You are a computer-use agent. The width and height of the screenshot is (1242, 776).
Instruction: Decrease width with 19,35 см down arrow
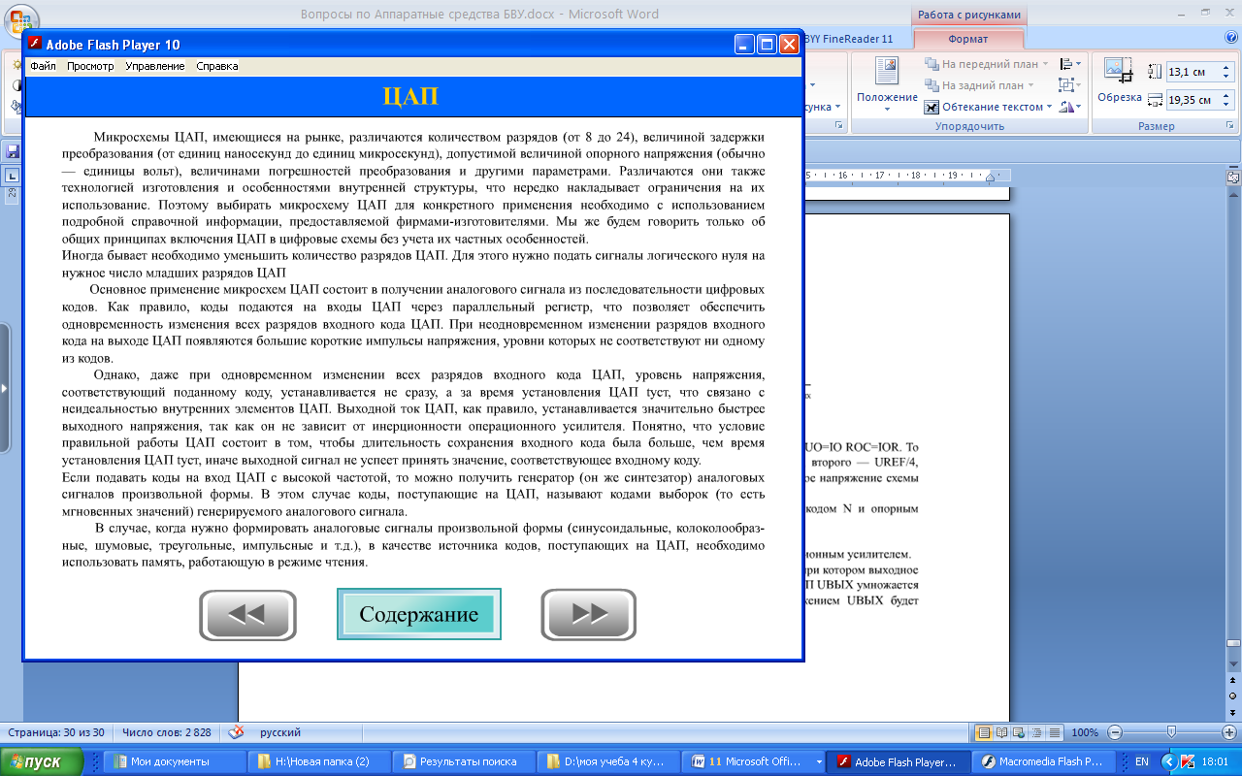pyautogui.click(x=1226, y=104)
